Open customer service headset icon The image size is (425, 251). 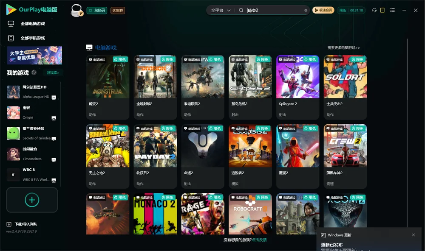pyautogui.click(x=374, y=10)
